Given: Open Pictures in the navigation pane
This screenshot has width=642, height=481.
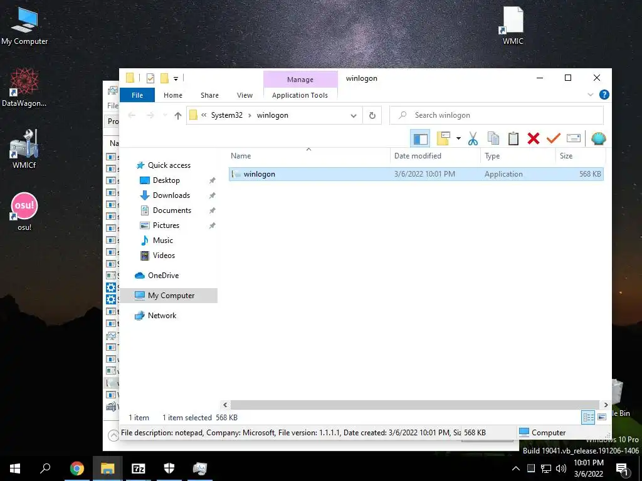Looking at the screenshot, I should pyautogui.click(x=166, y=225).
